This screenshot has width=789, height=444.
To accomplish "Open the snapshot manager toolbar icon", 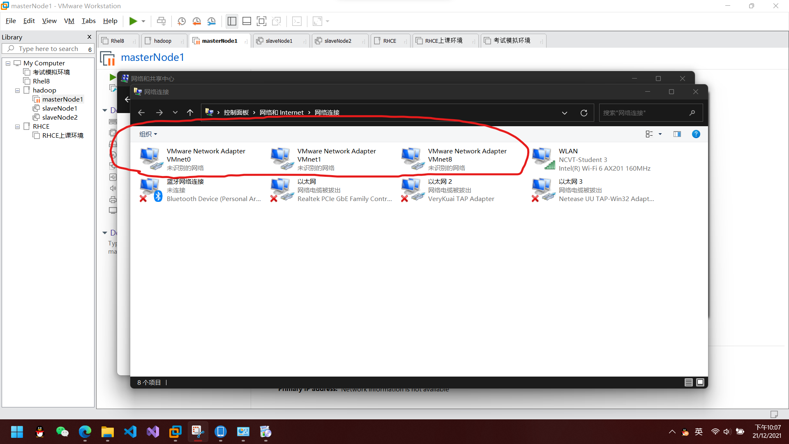I will 211,21.
